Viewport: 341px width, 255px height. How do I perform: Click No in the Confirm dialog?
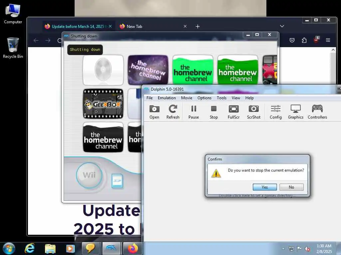click(291, 187)
